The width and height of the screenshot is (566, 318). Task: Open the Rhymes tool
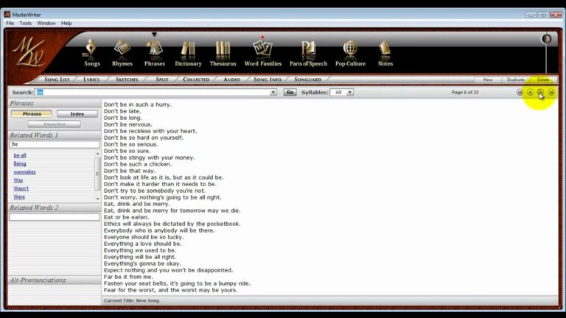click(x=122, y=53)
